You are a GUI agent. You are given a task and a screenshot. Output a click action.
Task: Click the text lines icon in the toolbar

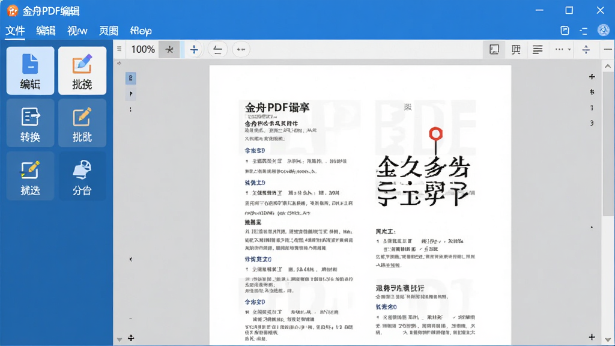[x=538, y=49]
